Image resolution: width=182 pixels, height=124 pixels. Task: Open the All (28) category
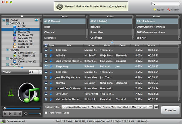pyautogui.click(x=22, y=26)
